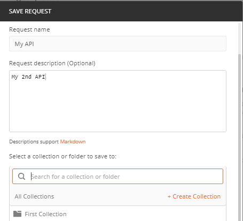
Task: Focus the collection or folder search box
Action: pos(117,177)
